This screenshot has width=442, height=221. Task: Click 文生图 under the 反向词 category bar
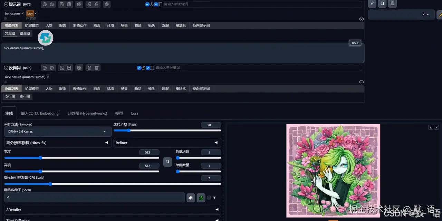[10, 97]
